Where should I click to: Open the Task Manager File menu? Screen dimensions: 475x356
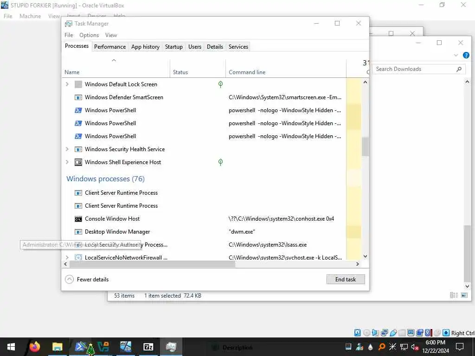(x=69, y=35)
